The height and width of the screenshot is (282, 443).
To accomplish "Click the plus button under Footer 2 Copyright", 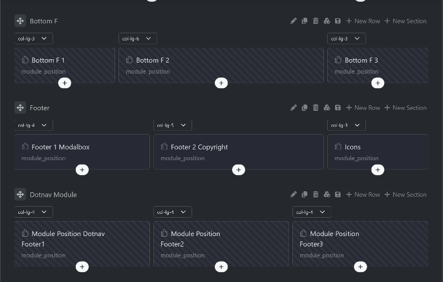I will click(239, 170).
